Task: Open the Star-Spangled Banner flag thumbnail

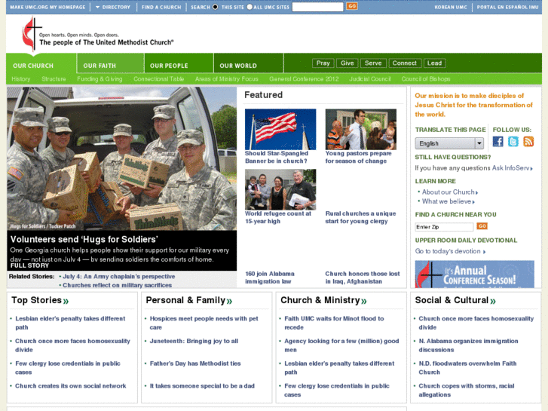Action: coord(280,129)
